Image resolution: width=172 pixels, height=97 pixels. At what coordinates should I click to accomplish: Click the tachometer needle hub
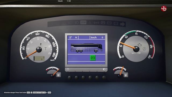[x=136, y=49]
